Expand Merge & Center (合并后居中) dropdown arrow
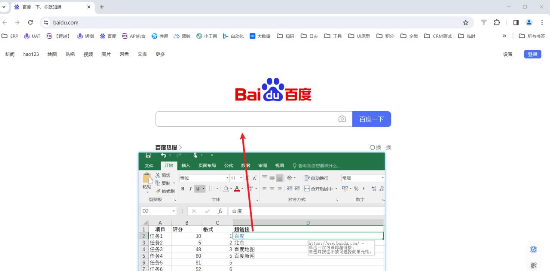The height and width of the screenshot is (271, 550). [x=336, y=189]
